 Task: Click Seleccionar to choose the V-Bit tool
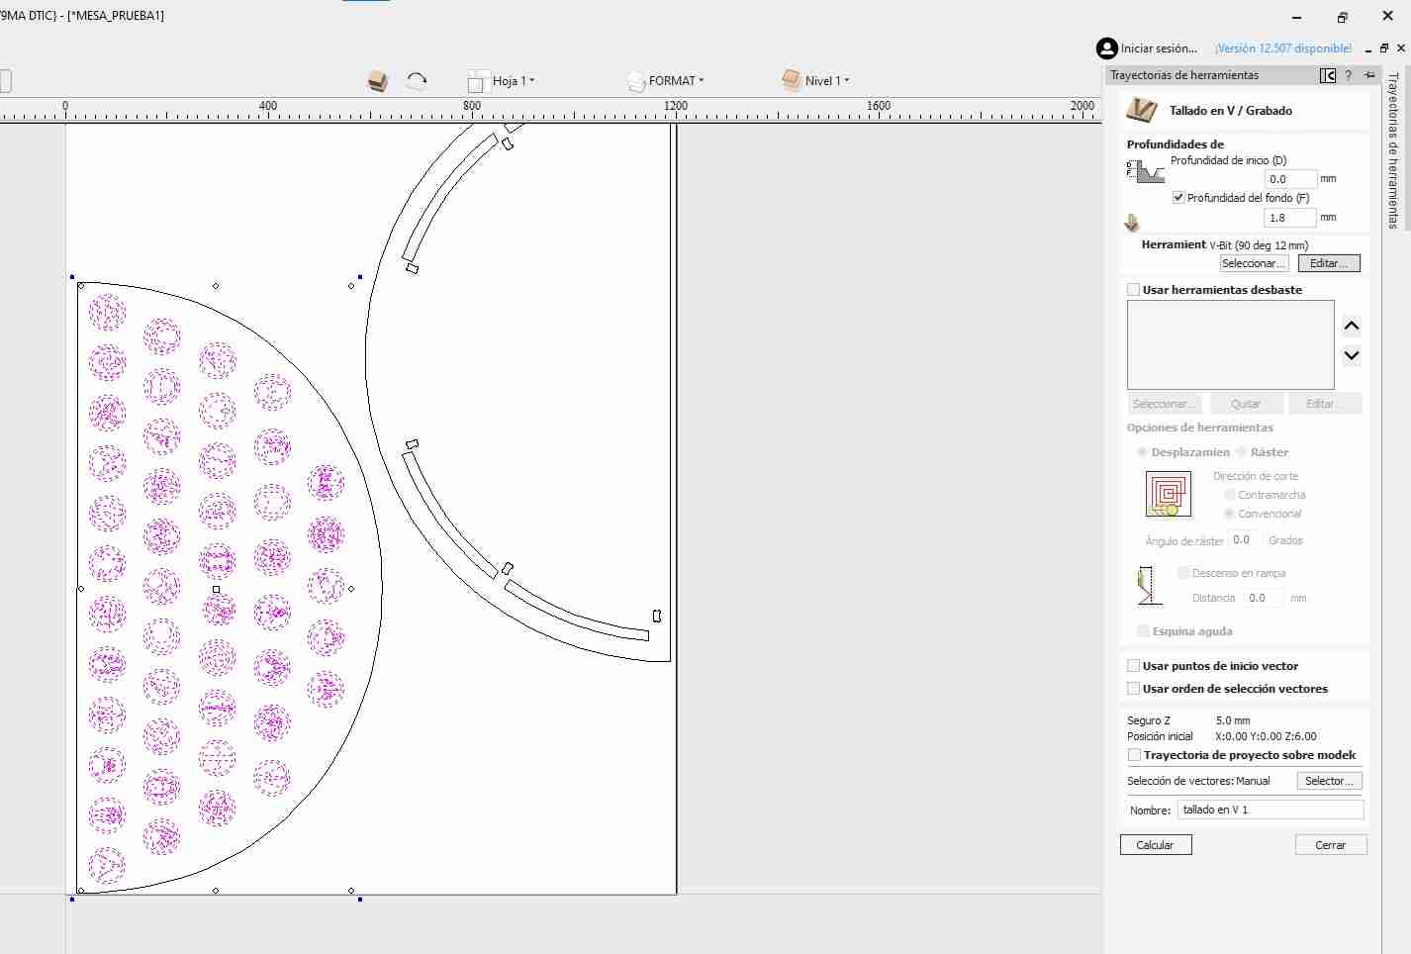1253,263
